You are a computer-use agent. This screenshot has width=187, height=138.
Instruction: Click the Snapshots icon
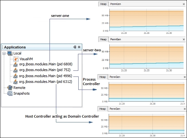(10, 93)
